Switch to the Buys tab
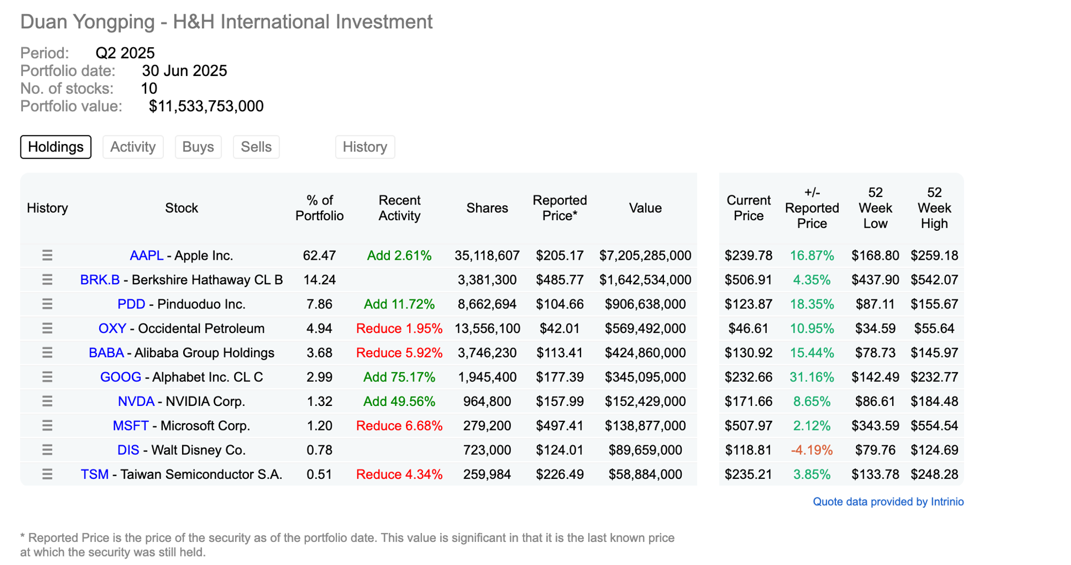This screenshot has height=565, width=1071. [198, 147]
